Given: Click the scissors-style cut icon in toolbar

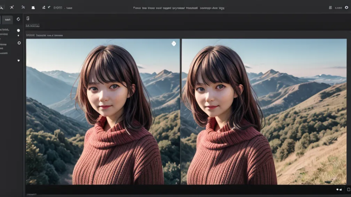Looking at the screenshot, I should [x=23, y=7].
